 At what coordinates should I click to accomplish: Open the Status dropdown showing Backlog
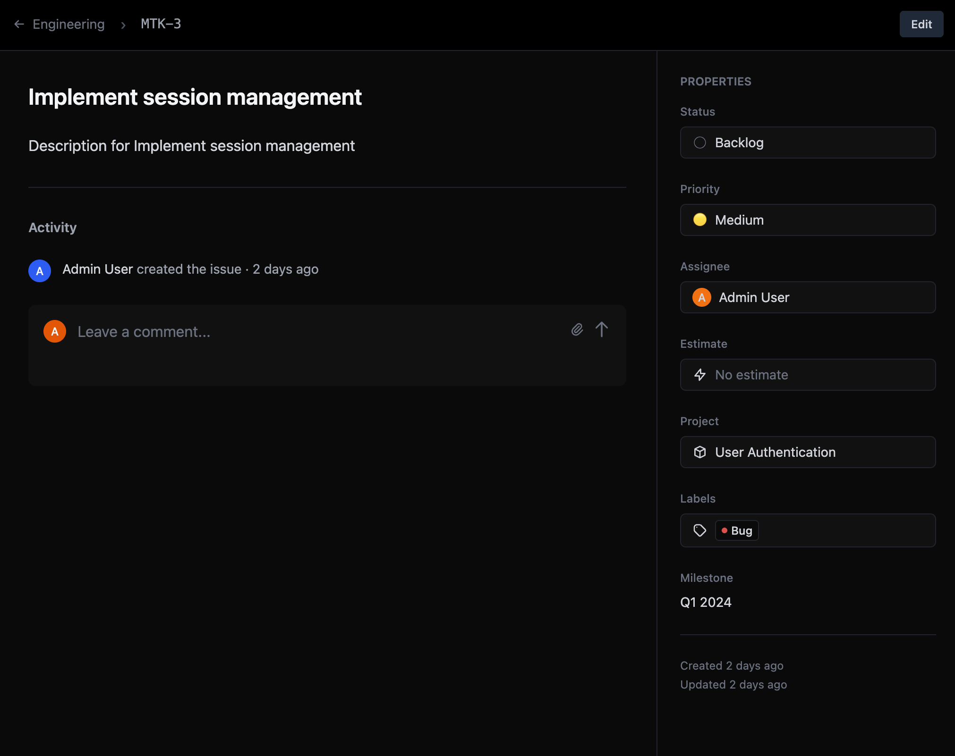pos(807,142)
